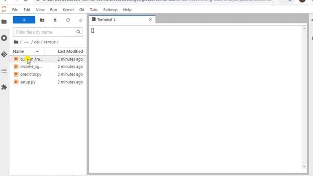Click the Git clone toolbar icon
The image size is (313, 176).
click(81, 20)
